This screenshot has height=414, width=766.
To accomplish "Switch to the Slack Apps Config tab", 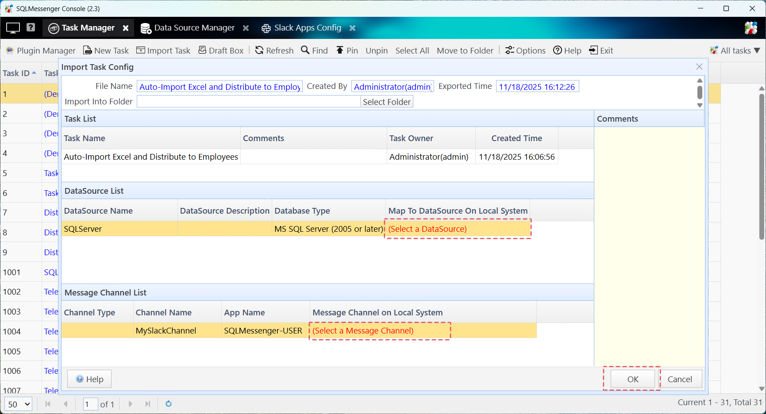I will [307, 28].
